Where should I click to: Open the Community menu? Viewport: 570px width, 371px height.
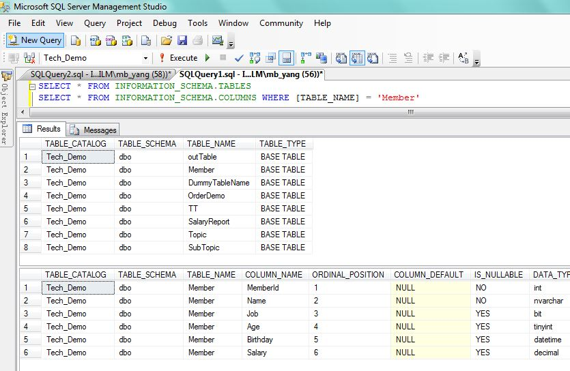(281, 23)
